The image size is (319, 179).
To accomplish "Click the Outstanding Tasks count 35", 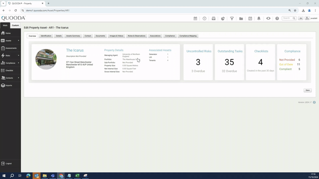I will pyautogui.click(x=229, y=62).
